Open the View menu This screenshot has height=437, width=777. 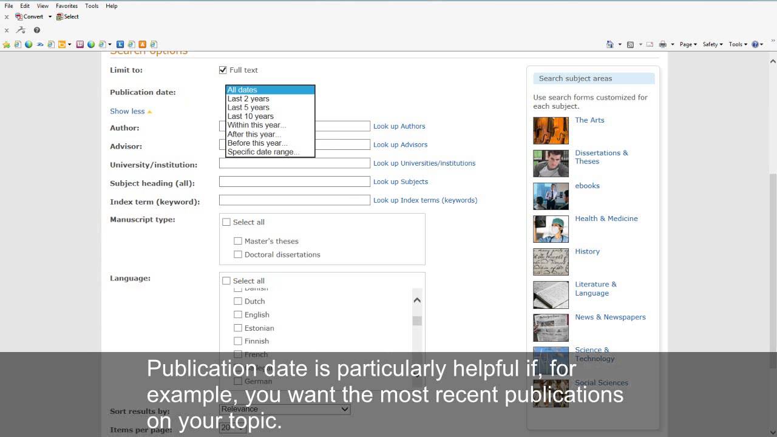pos(42,6)
